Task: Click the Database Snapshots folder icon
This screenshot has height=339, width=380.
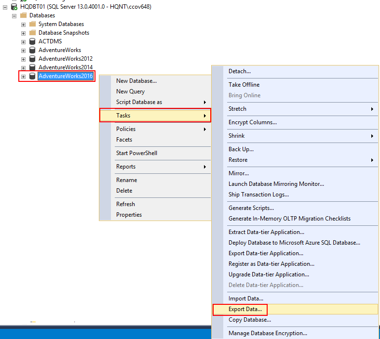Action: 32,33
